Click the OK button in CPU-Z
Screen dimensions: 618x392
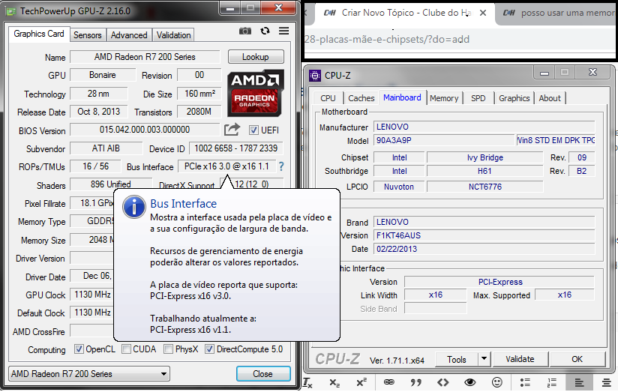(x=577, y=359)
